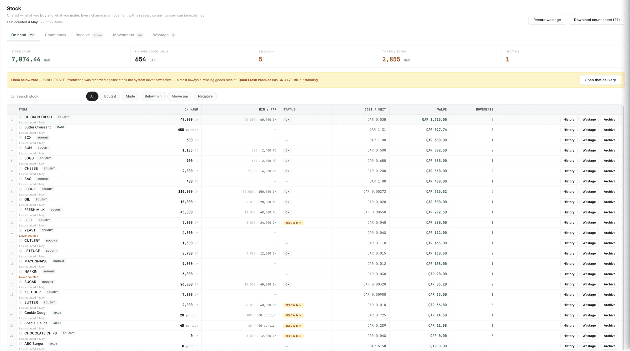Archive the BAG item
This screenshot has height=351, width=630.
coord(609,181)
